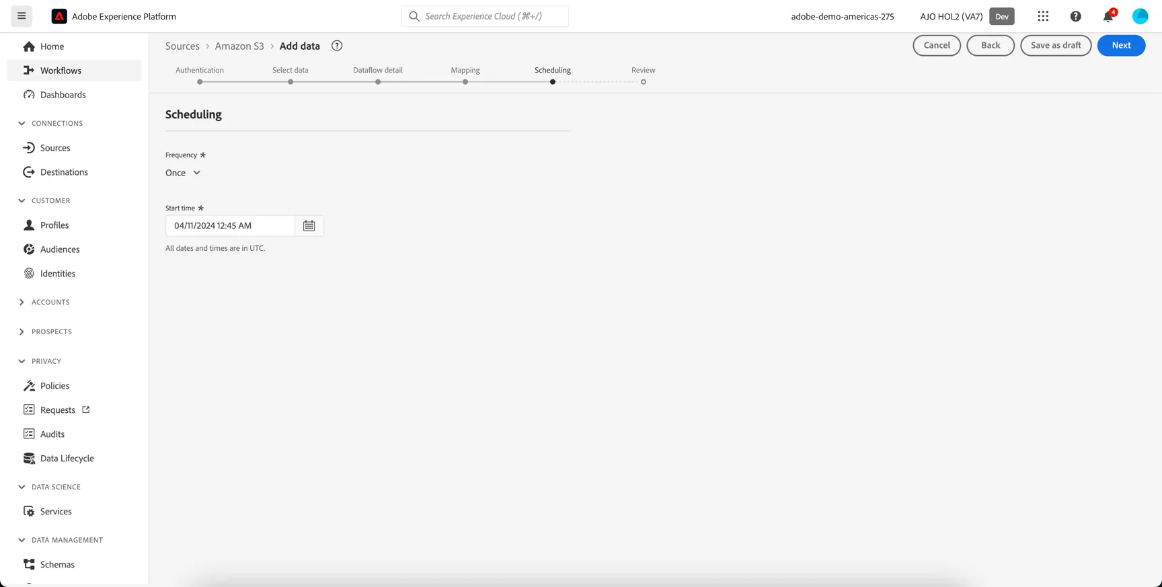The height and width of the screenshot is (587, 1162).
Task: Open Dashboards in sidebar
Action: [74, 95]
